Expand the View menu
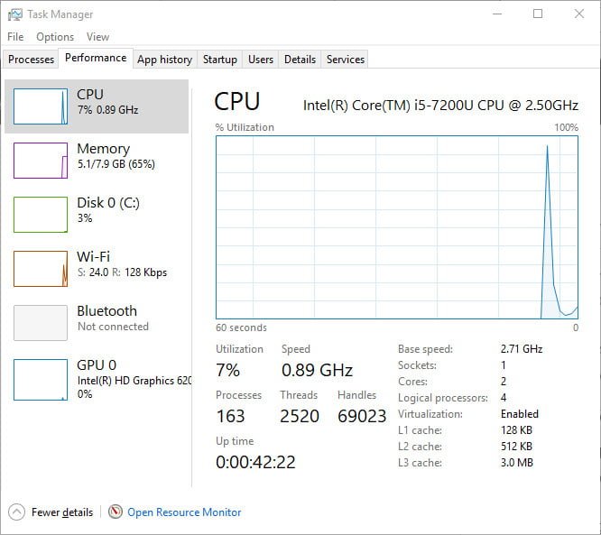This screenshot has height=535, width=601. click(x=97, y=37)
